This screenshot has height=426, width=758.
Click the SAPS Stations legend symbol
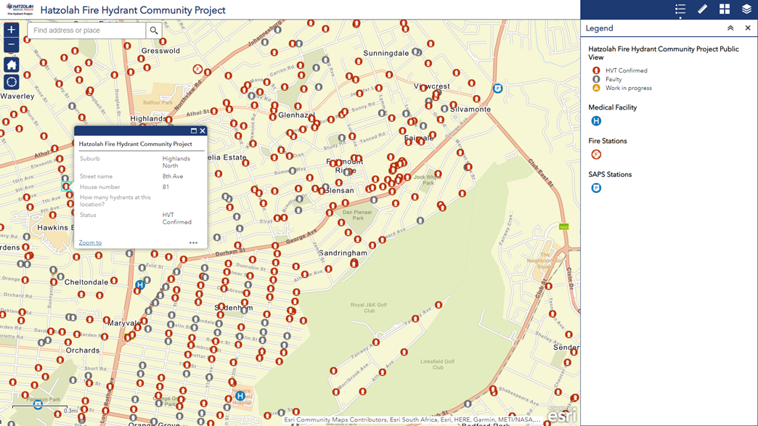pyautogui.click(x=596, y=188)
